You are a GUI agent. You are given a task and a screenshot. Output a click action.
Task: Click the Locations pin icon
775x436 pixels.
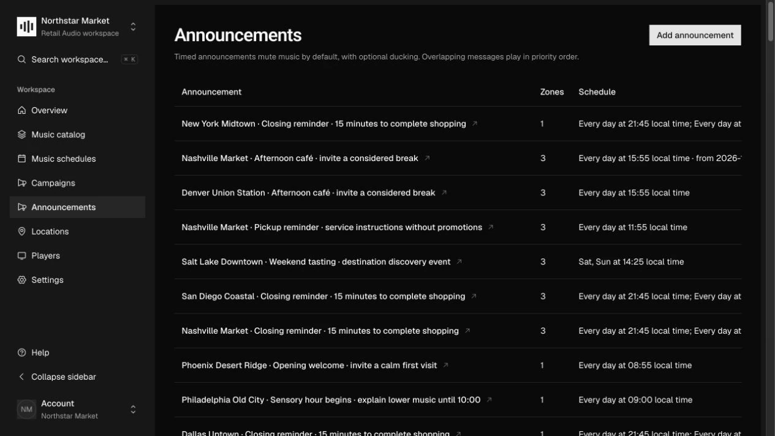(x=22, y=231)
